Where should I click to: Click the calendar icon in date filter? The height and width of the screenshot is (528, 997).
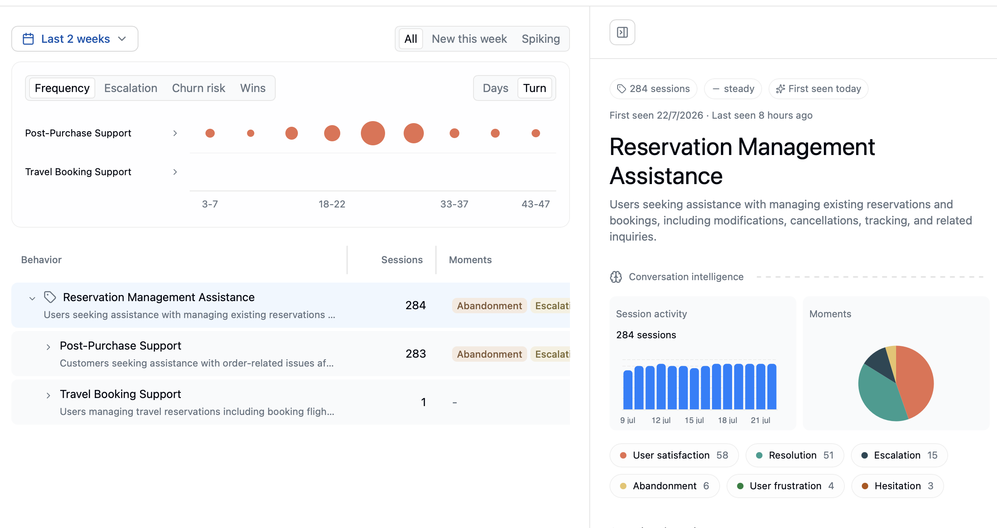(28, 39)
